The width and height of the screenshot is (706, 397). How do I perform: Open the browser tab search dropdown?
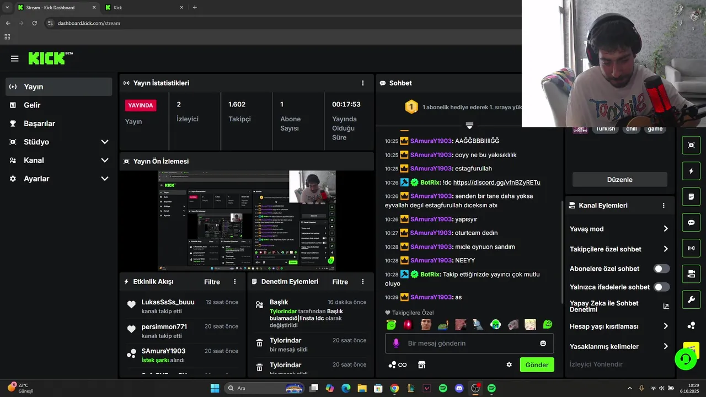[x=7, y=8]
